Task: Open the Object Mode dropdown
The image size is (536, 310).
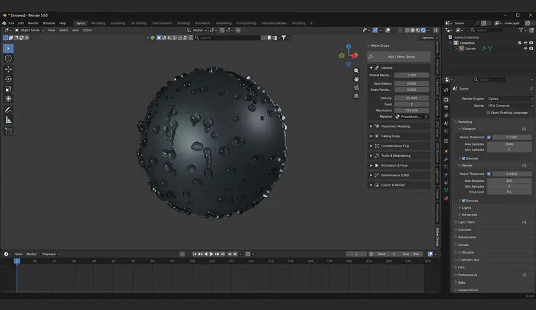Action: 29,30
